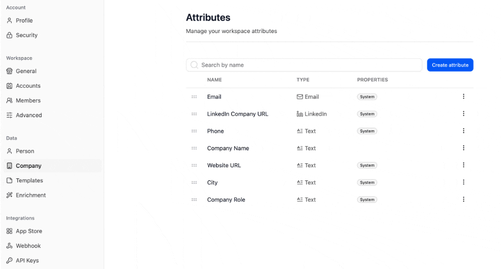Click the text type icon in Phone row
Viewport: 501px width, 269px height.
tap(300, 131)
